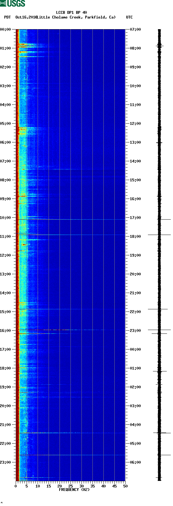Click the '07:00' label on UTC axis
Viewport: 173px width, 506px height.
click(x=135, y=29)
